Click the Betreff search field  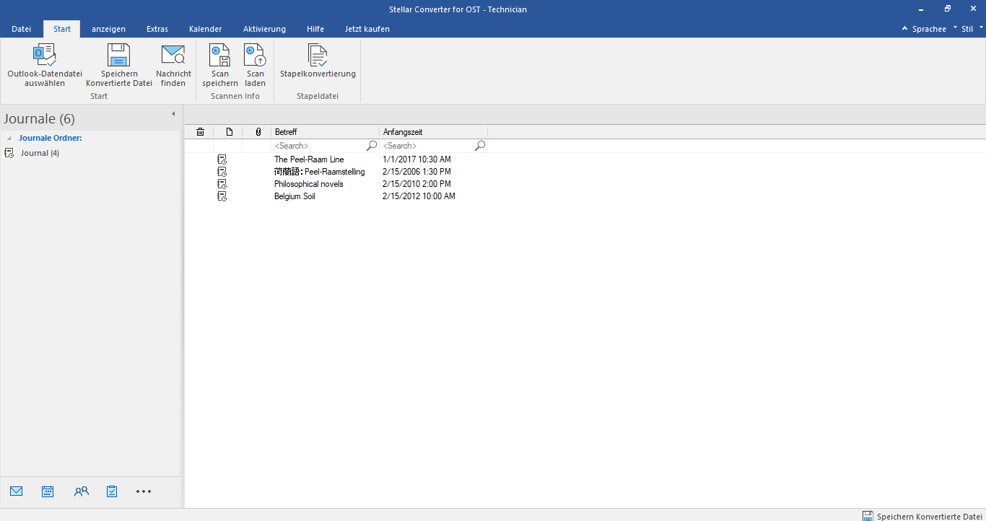coord(319,146)
